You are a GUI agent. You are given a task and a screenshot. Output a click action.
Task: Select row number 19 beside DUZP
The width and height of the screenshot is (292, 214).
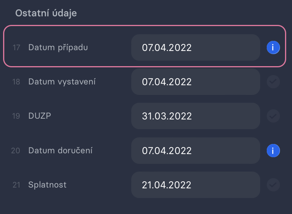tap(16, 116)
